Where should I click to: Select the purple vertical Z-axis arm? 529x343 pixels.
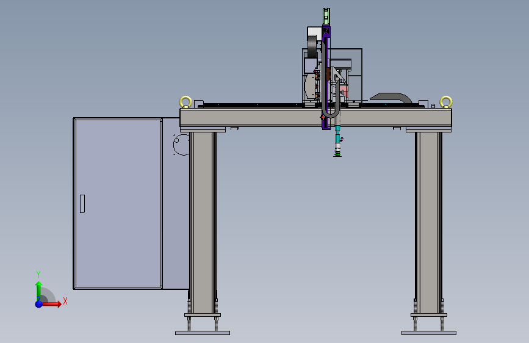coord(326,78)
